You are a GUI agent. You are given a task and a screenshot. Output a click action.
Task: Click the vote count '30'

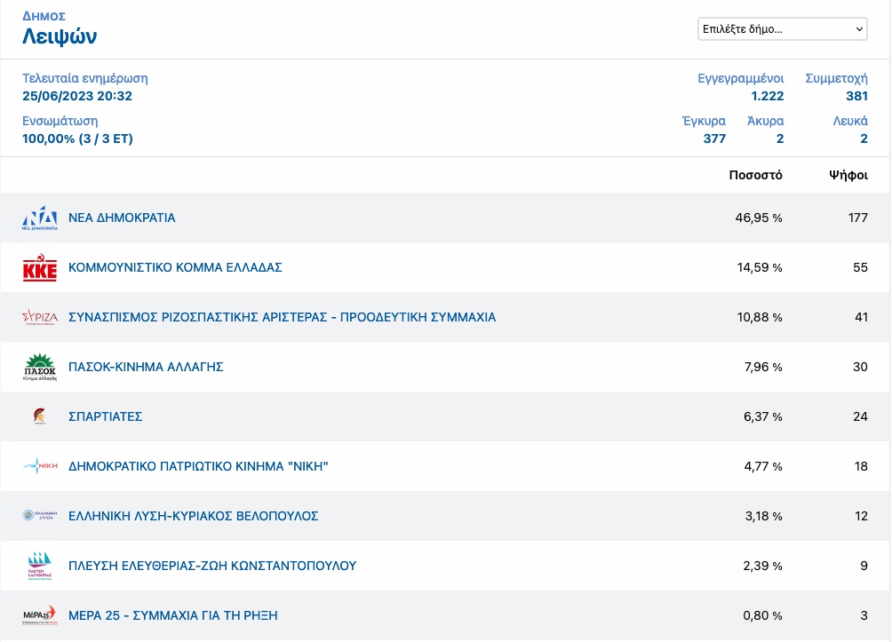860,367
